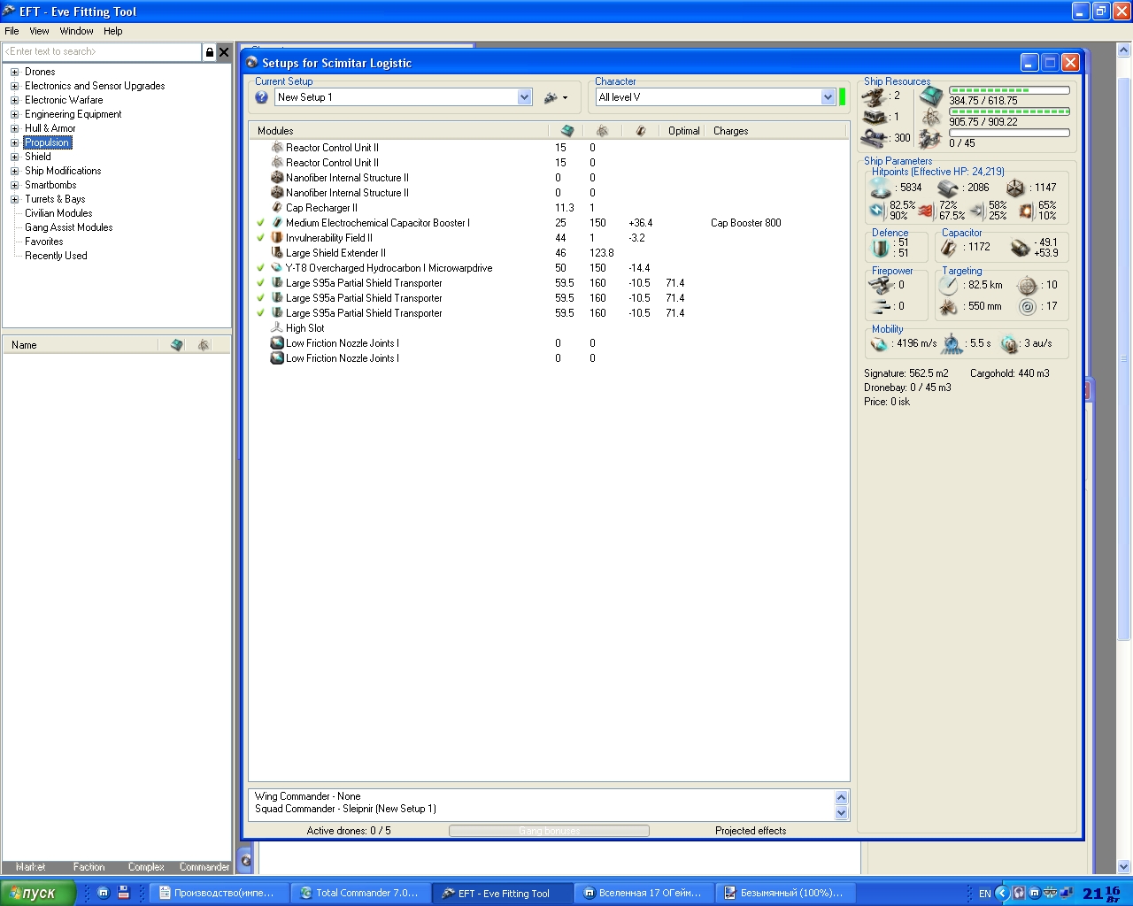Click the scan resolution icon next to 550 mm
This screenshot has height=906, width=1133.
tap(948, 307)
